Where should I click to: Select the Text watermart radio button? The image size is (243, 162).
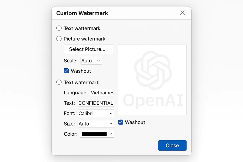tap(59, 82)
